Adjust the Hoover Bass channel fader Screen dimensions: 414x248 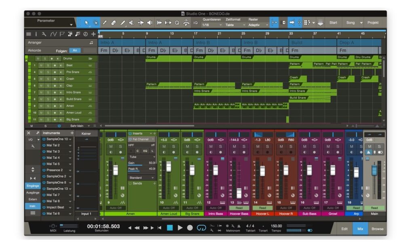[x=239, y=193]
